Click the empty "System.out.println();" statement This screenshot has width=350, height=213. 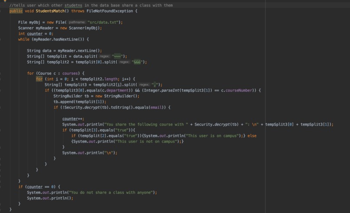tap(50, 198)
